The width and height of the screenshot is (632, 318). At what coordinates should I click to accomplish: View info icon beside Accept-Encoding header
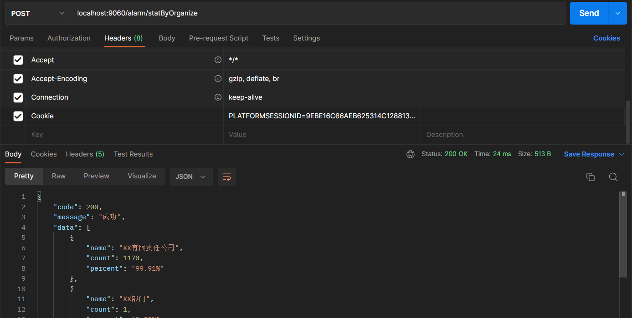pyautogui.click(x=218, y=78)
